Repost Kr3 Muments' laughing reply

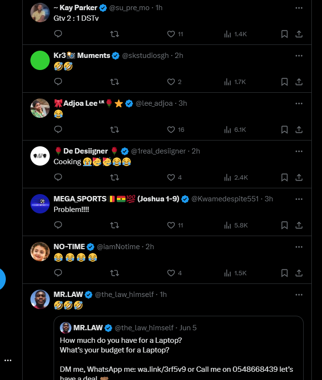click(x=114, y=82)
